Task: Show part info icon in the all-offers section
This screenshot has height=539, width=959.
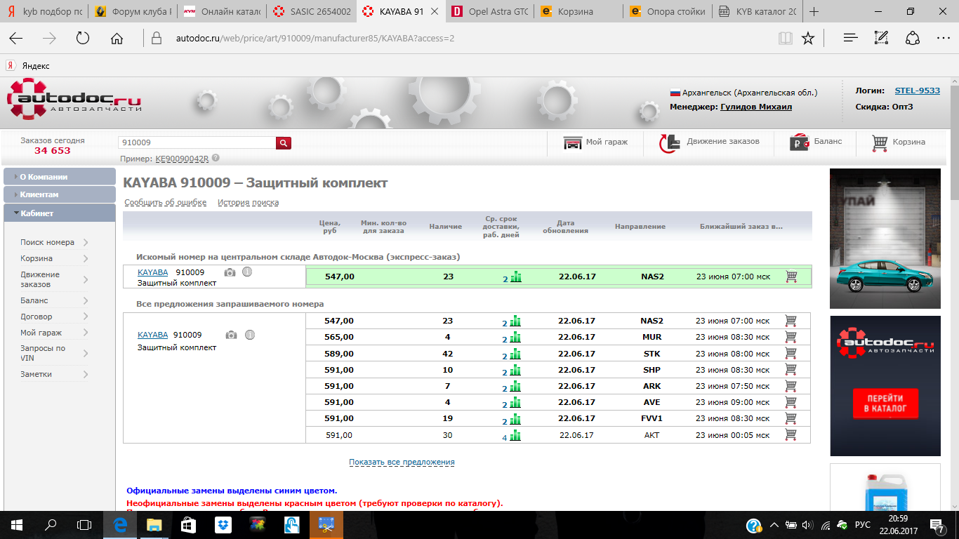Action: pyautogui.click(x=250, y=335)
